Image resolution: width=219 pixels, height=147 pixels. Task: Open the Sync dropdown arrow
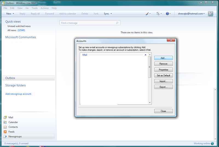[x=111, y=14]
